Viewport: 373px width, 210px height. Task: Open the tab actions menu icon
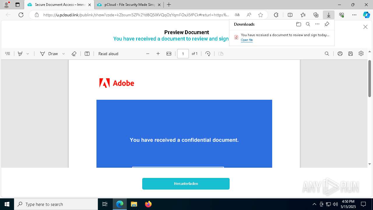coord(17,5)
